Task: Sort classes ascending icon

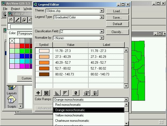Action: pyautogui.click(x=57, y=93)
